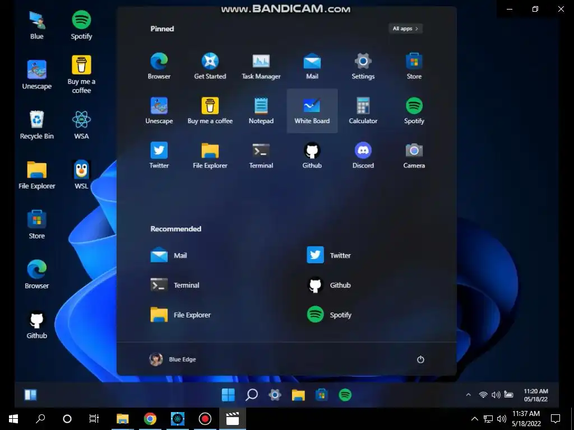
Task: Open Mail in the pinned section
Action: click(x=312, y=66)
